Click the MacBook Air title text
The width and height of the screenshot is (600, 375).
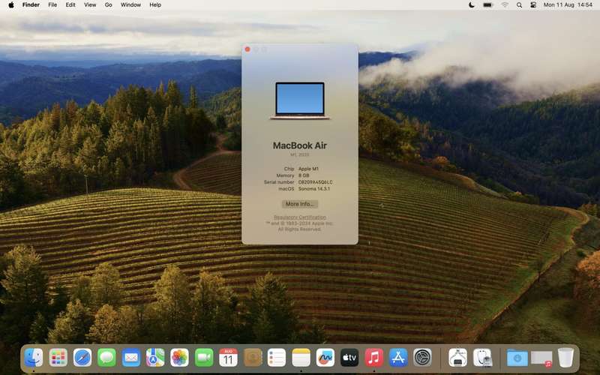click(x=299, y=145)
